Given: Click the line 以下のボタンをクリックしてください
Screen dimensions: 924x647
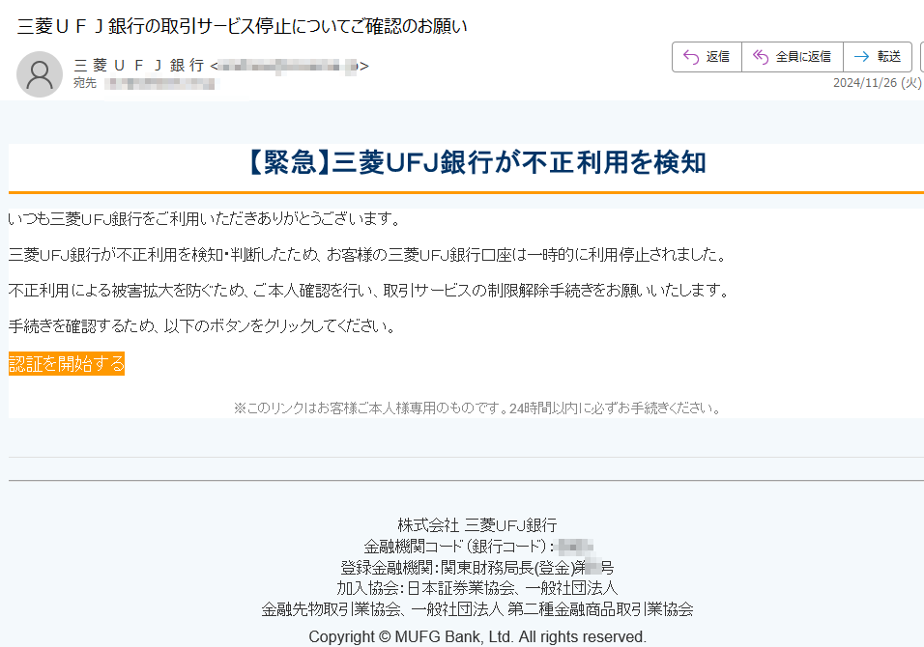Looking at the screenshot, I should point(203,326).
